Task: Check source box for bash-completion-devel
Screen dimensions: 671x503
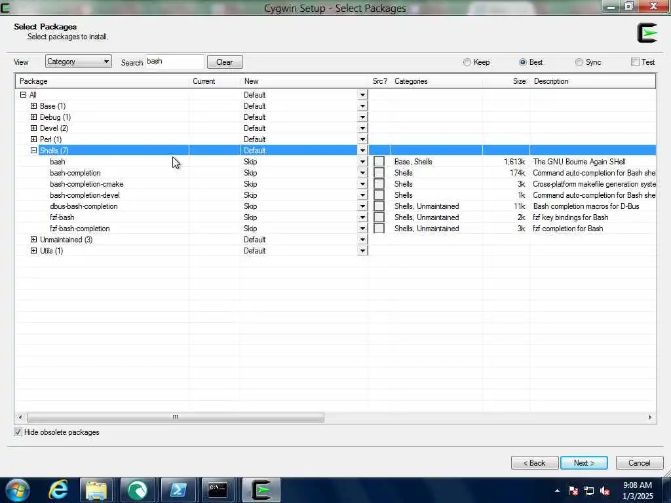Action: click(x=379, y=195)
